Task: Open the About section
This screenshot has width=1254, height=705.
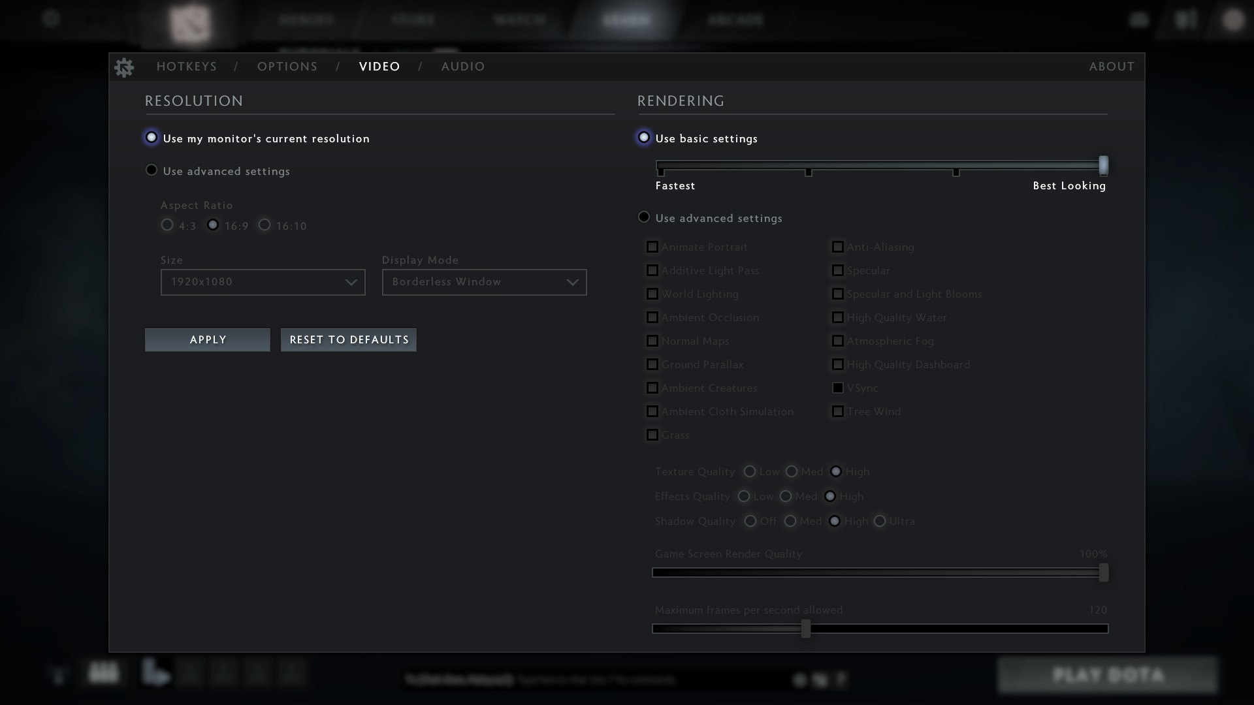Action: coord(1112,67)
